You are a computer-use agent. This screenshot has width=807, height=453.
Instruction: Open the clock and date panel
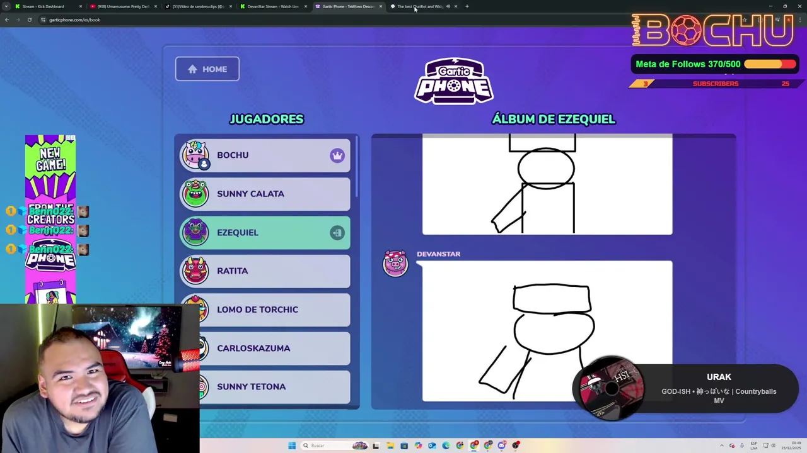click(791, 445)
